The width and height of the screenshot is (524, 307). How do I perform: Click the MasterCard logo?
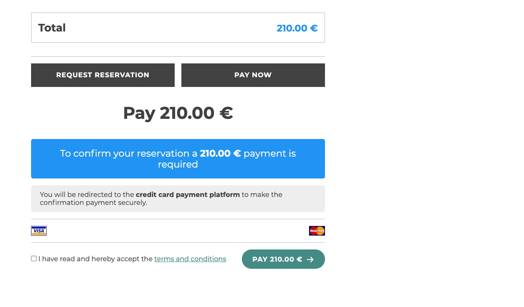click(317, 231)
